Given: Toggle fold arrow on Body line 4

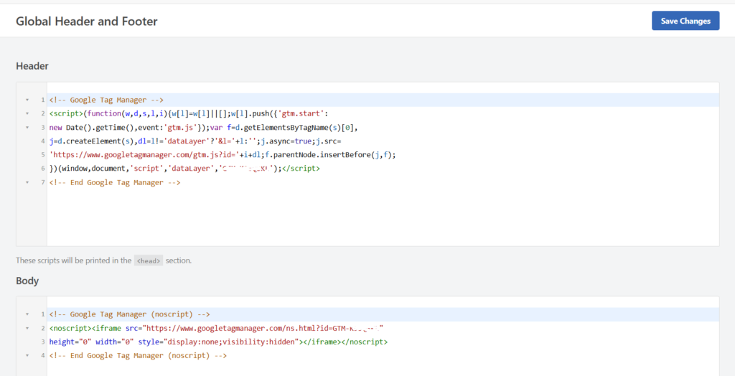Looking at the screenshot, I should point(27,355).
